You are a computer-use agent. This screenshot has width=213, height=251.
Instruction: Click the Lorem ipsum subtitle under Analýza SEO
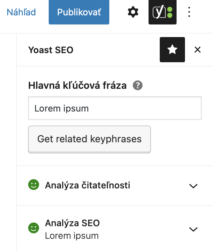[x=72, y=236]
